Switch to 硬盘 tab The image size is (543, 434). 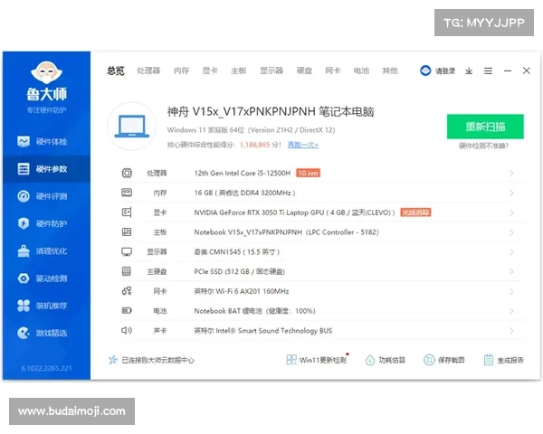(x=304, y=71)
